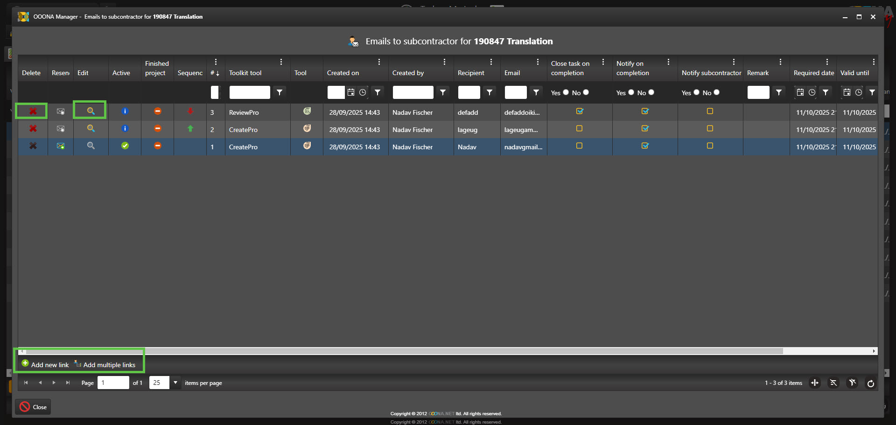Click the Toolkit tool filter funnel icon
896x425 pixels.
(x=280, y=92)
